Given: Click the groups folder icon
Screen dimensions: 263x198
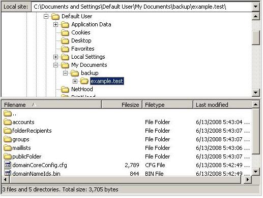Looking at the screenshot, I should (8, 139).
